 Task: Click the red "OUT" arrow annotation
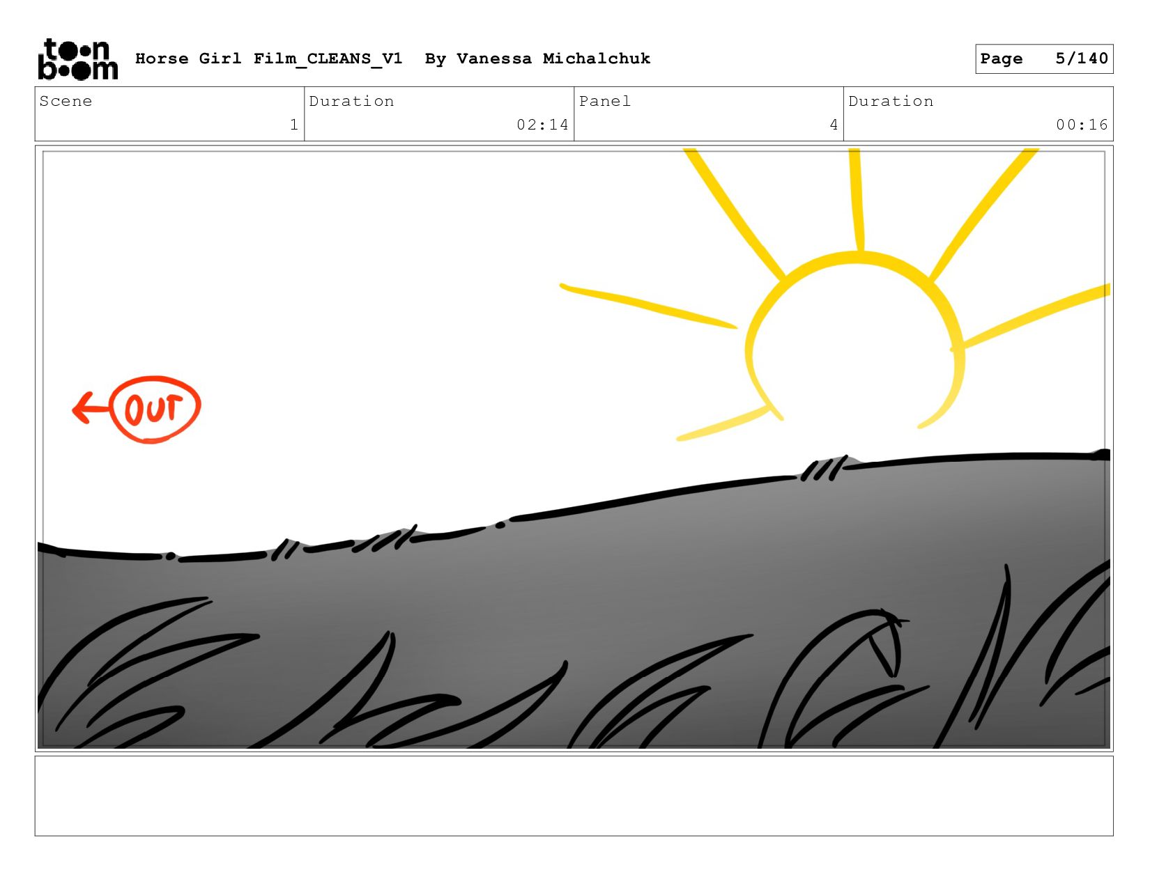tap(137, 409)
